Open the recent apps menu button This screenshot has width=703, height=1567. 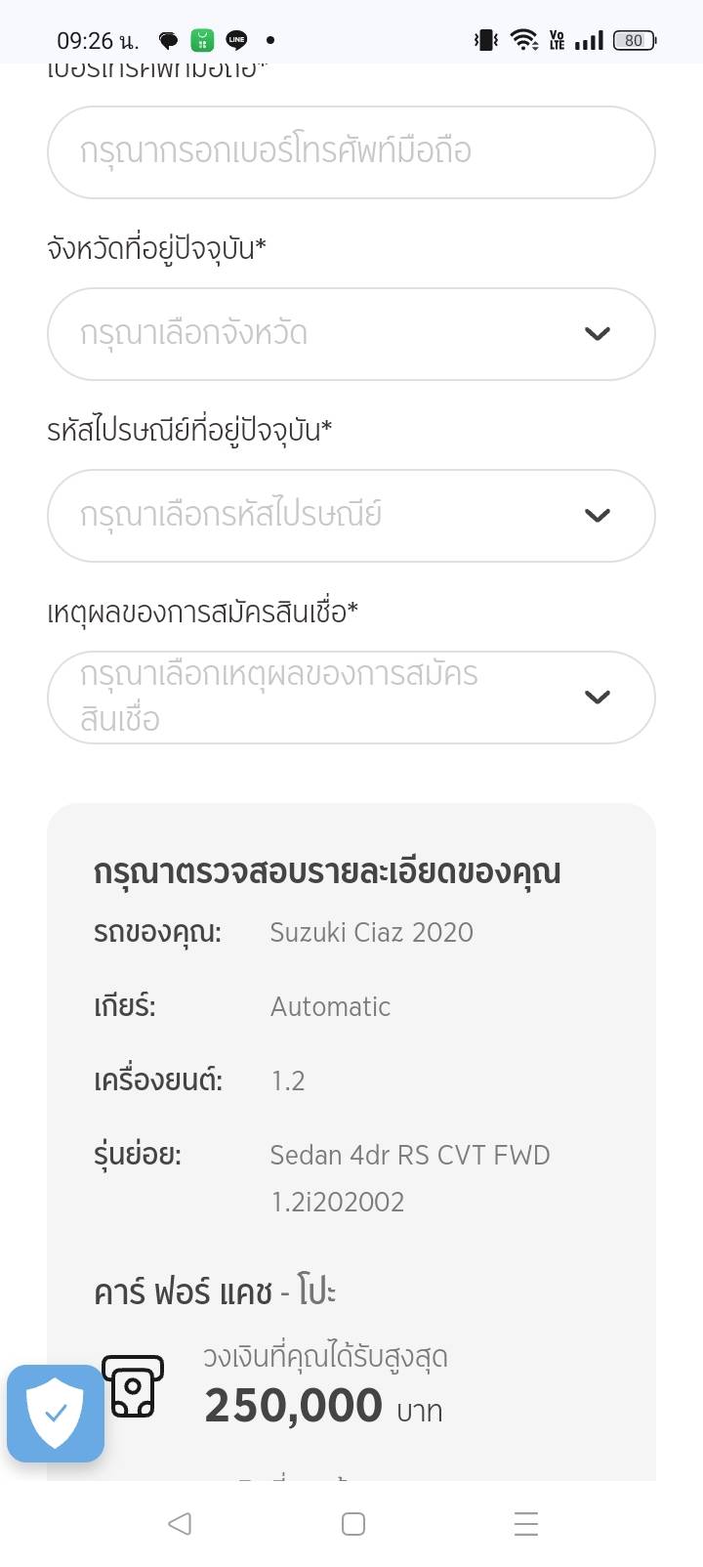[x=525, y=1523]
